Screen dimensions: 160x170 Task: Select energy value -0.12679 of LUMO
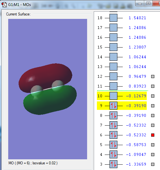136,96
